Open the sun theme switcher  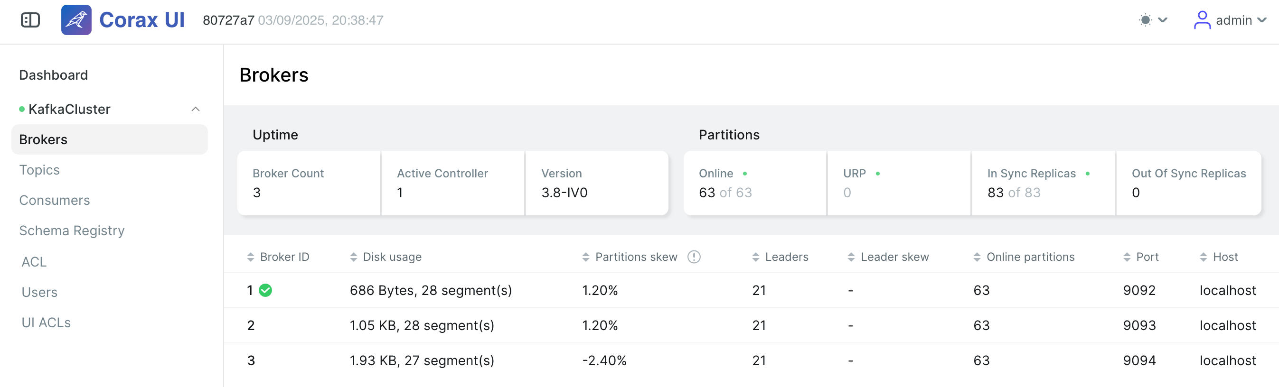click(1152, 20)
